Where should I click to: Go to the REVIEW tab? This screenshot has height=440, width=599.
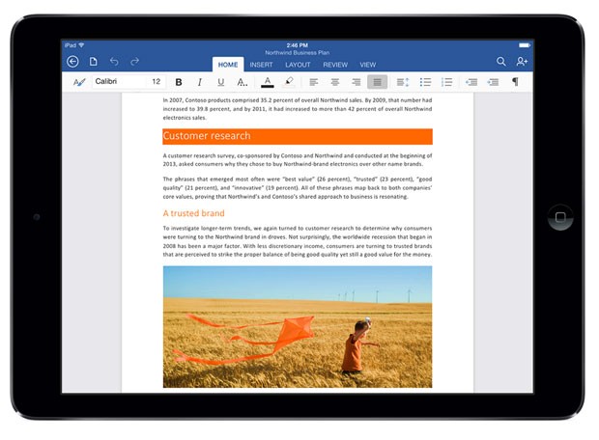point(335,65)
